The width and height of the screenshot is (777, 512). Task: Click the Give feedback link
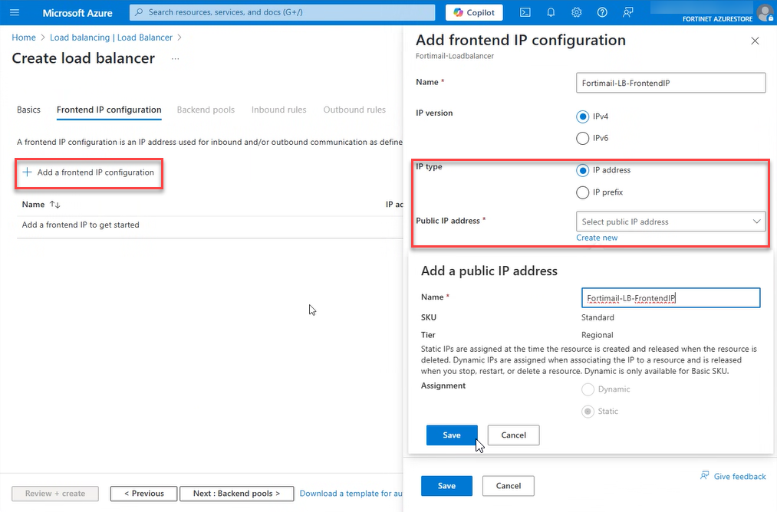733,476
